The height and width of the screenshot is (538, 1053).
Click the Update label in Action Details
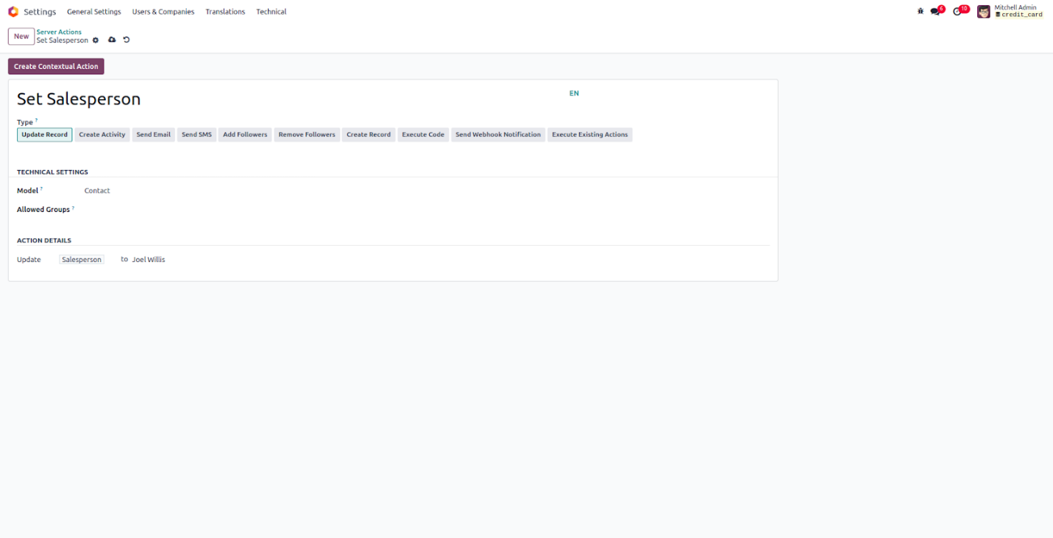click(29, 260)
